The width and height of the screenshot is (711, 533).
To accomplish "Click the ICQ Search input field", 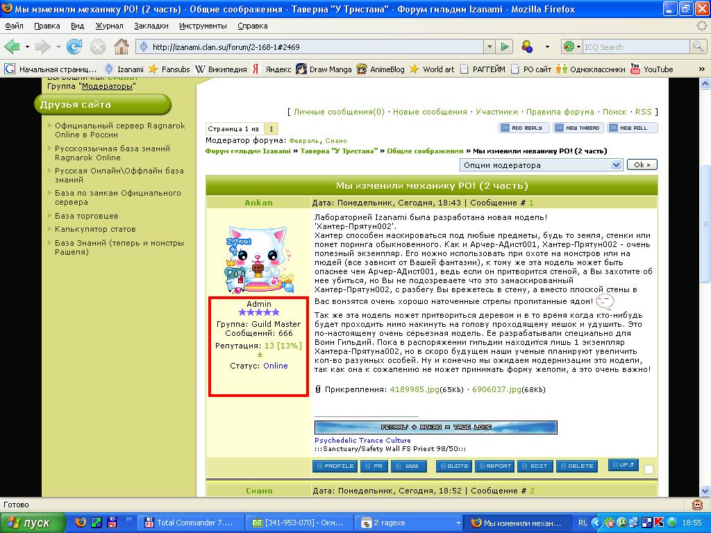I will point(633,47).
